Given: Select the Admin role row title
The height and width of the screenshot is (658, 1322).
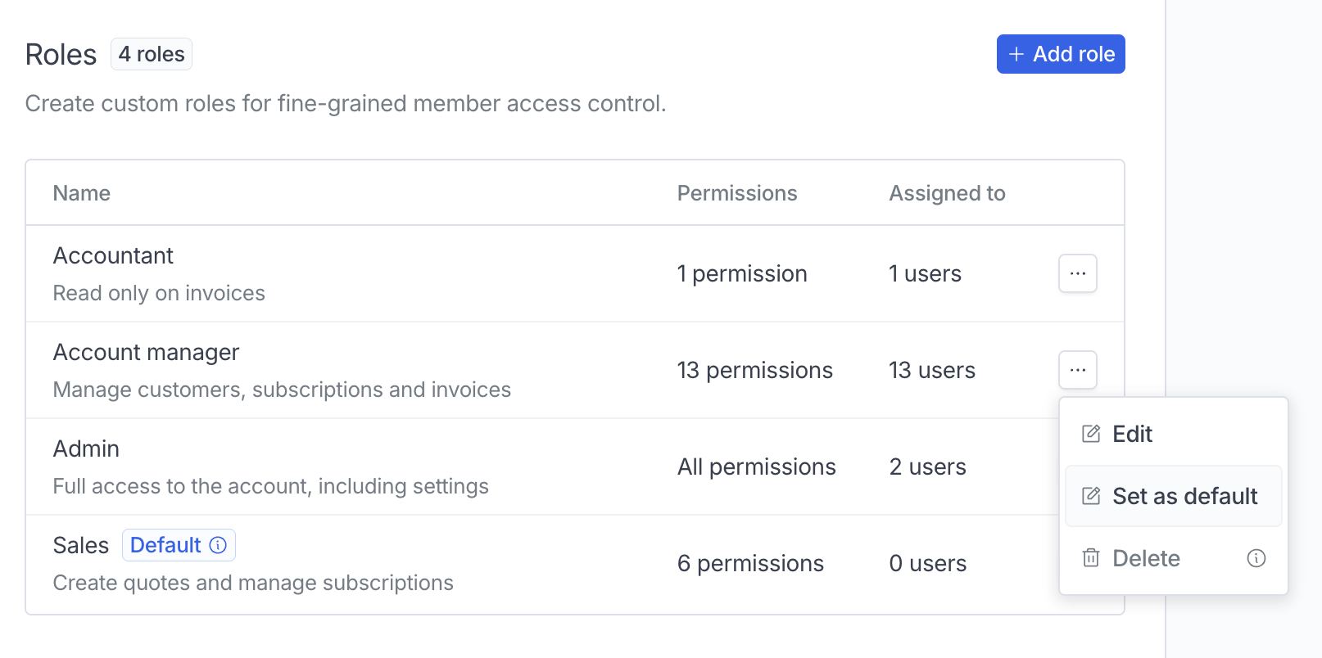Looking at the screenshot, I should (86, 449).
